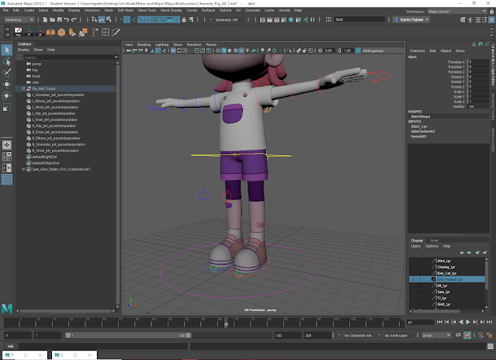The height and width of the screenshot is (360, 496).
Task: Toggle visibility of Erin_Human_Lyr layer
Action: tap(413, 279)
